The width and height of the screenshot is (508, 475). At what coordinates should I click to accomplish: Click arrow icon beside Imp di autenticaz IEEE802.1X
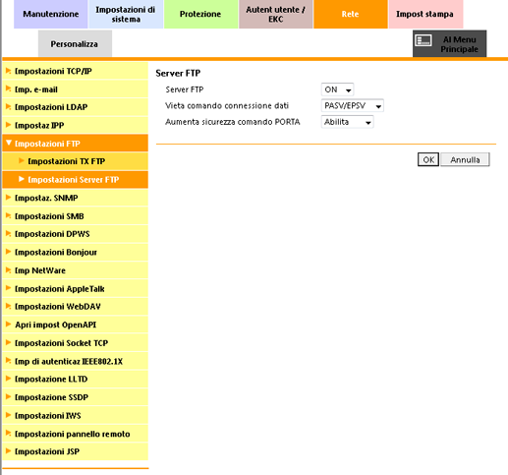[x=9, y=360]
